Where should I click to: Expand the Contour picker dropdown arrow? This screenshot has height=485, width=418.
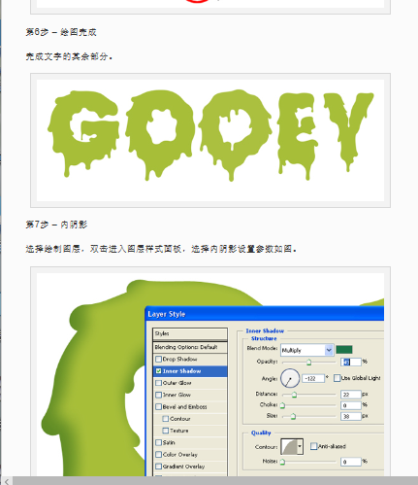click(300, 446)
